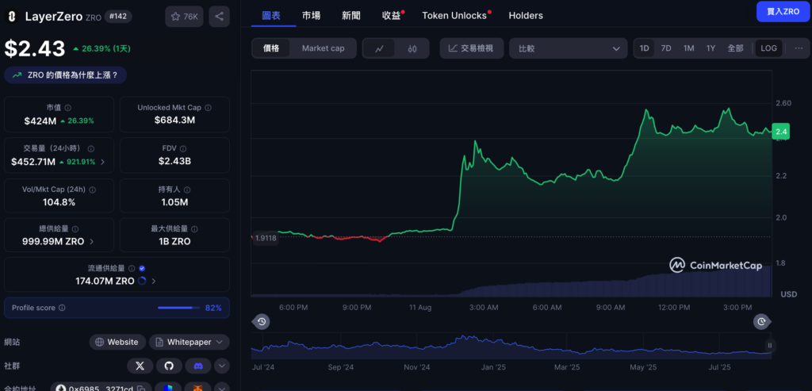Open the Website link
The width and height of the screenshot is (812, 391).
point(117,342)
